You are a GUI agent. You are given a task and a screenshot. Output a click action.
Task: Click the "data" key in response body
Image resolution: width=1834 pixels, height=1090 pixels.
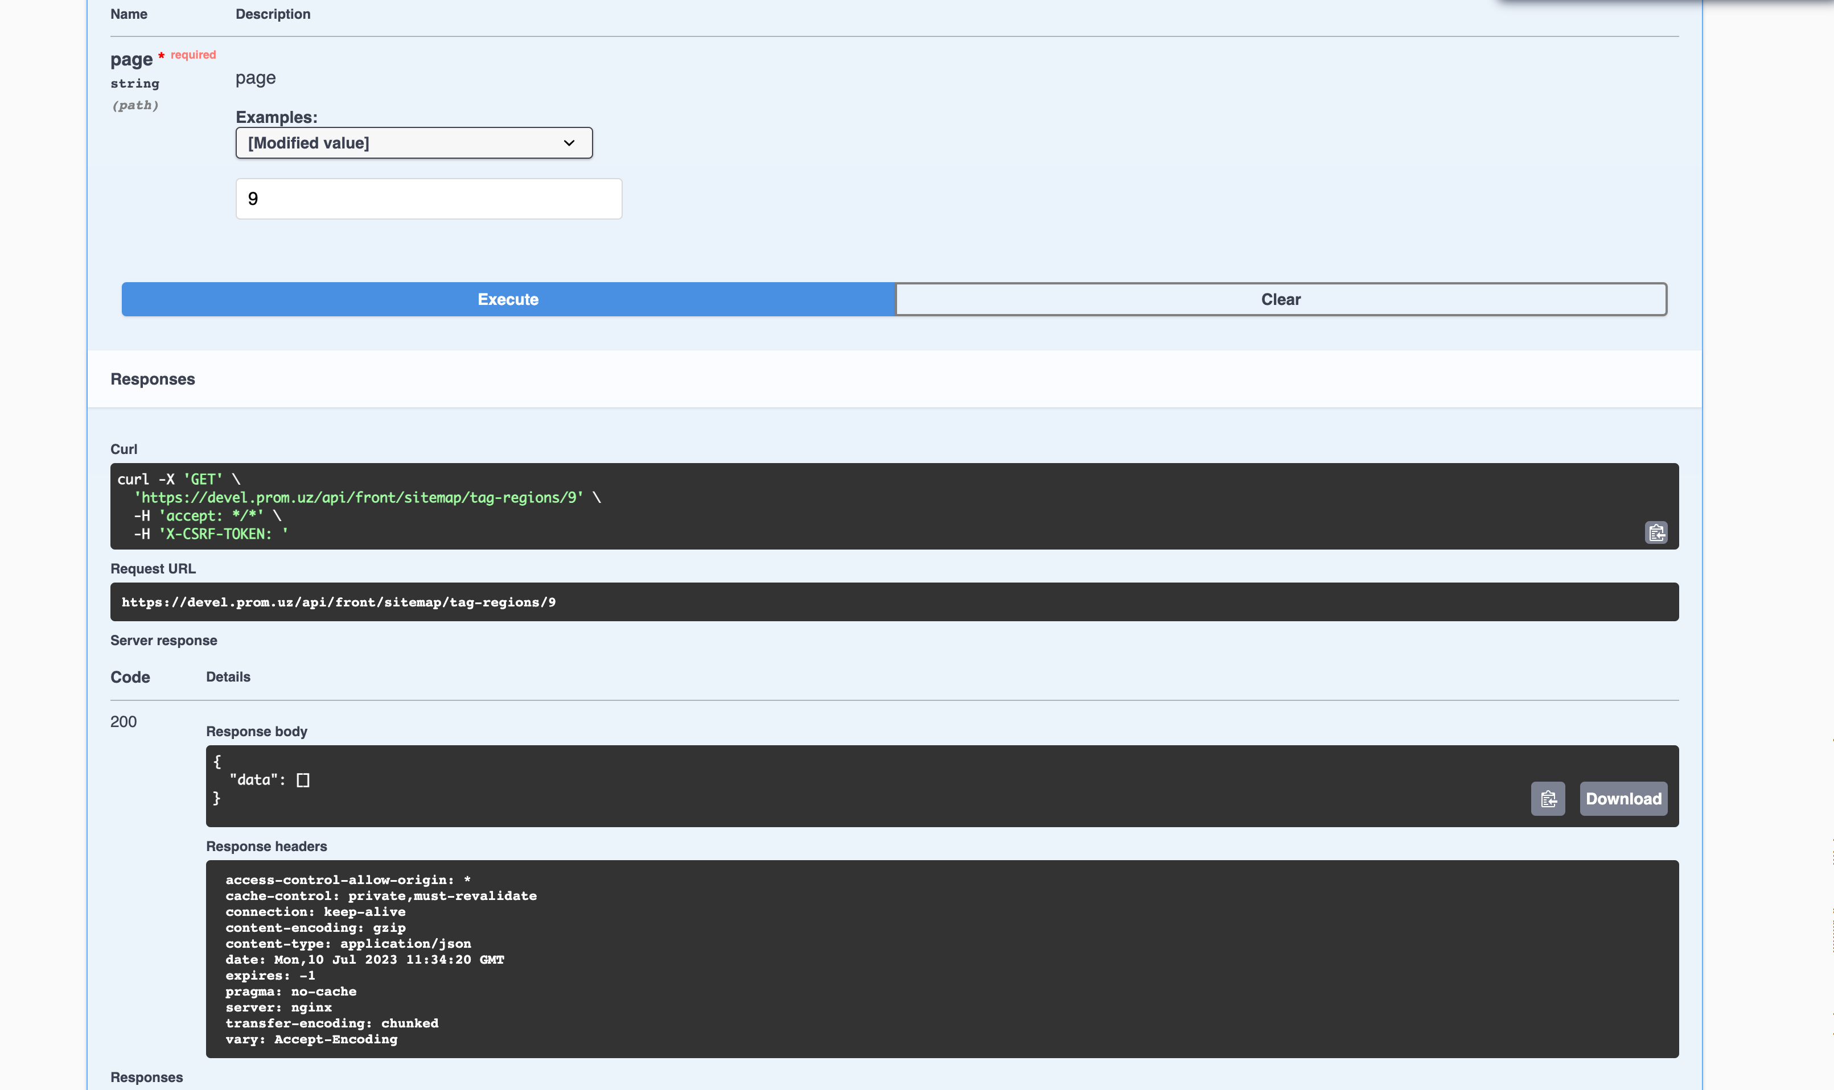point(253,780)
